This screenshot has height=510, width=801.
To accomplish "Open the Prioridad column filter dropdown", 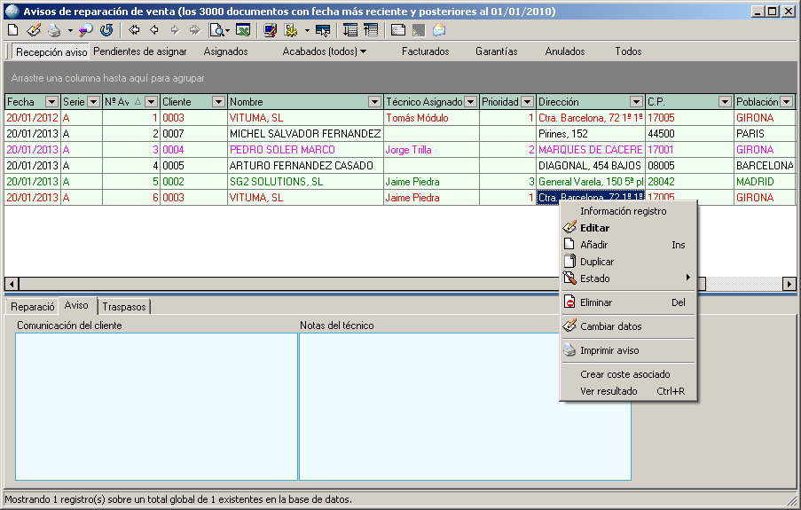I will click(x=528, y=102).
